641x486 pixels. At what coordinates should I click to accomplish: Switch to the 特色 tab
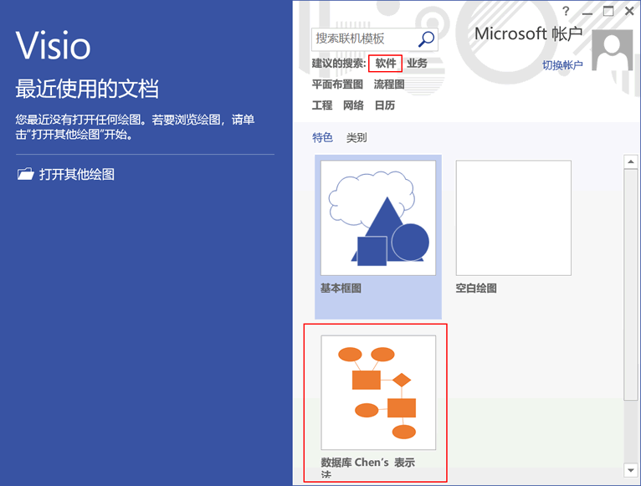tap(322, 138)
